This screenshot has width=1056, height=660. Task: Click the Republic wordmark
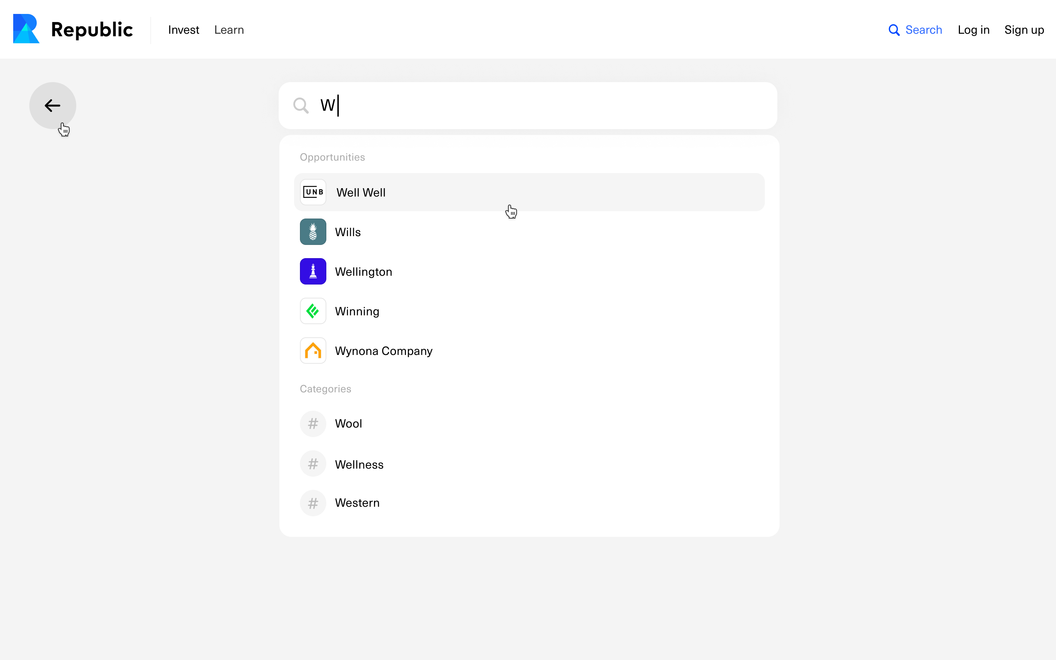[92, 30]
